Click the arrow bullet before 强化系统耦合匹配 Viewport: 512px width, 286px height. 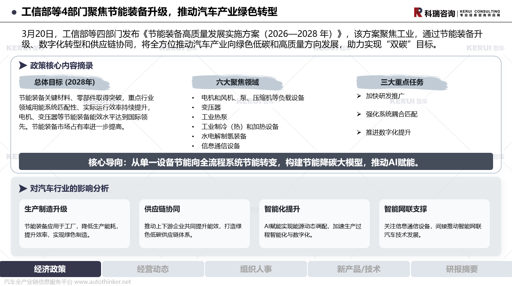pos(359,114)
